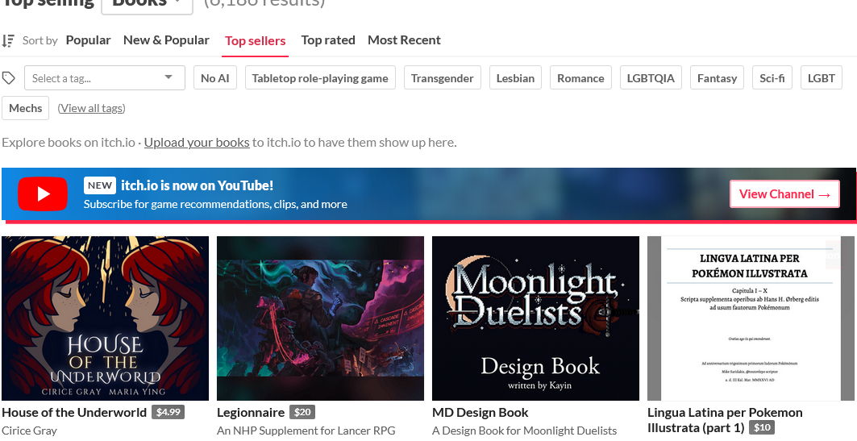
Task: Select the New & Popular sort tab
Action: pos(166,40)
